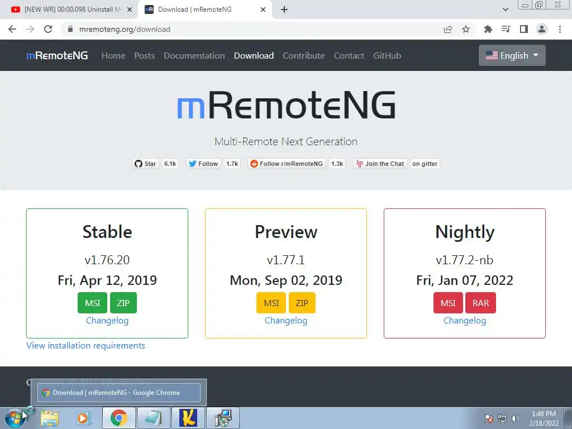Click the Chrome taskbar icon
Screen dimensions: 572x429
click(x=118, y=418)
